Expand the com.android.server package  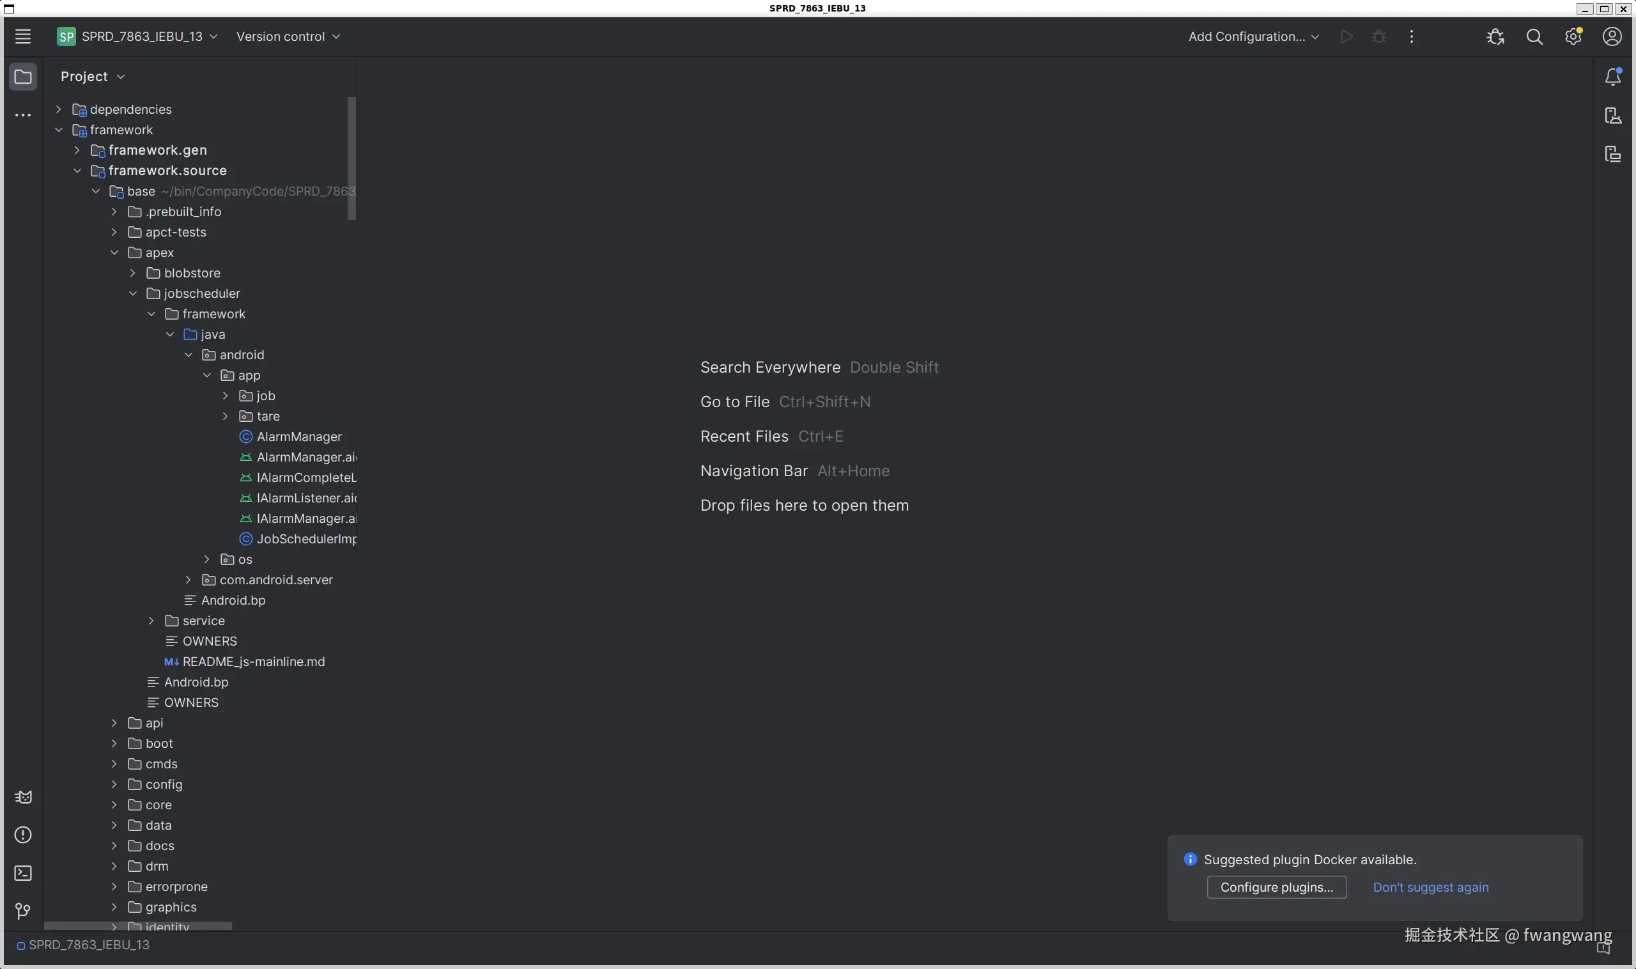pos(189,580)
